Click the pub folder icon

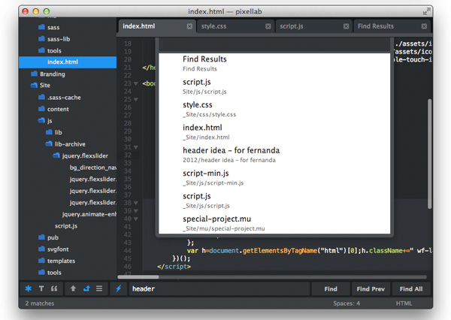pos(41,237)
